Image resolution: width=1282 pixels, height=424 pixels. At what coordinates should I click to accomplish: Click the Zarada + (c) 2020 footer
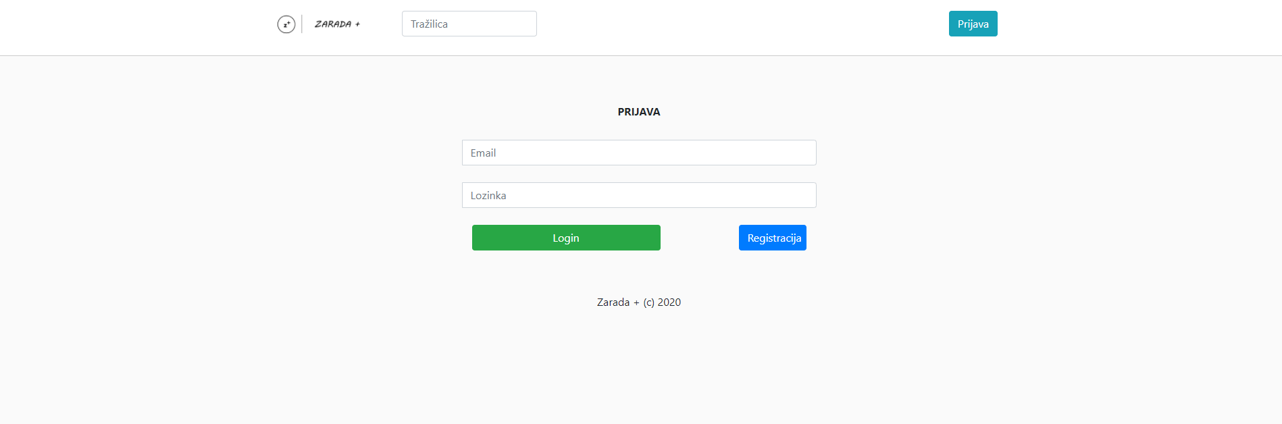pos(638,302)
